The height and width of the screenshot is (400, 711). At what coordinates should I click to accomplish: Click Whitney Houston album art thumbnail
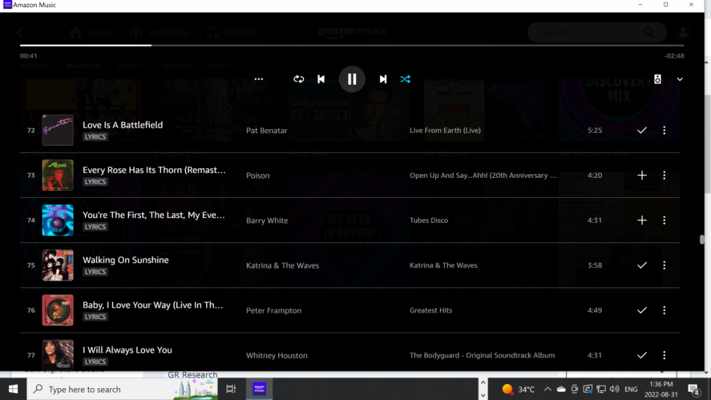coord(58,355)
